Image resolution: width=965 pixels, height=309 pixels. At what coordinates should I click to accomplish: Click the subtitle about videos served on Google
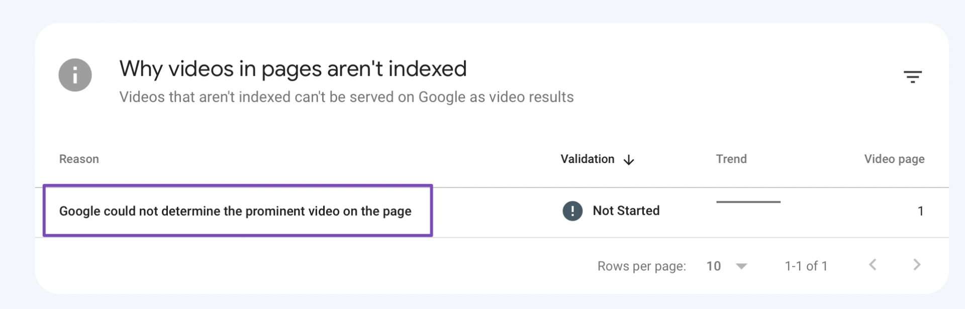coord(346,97)
